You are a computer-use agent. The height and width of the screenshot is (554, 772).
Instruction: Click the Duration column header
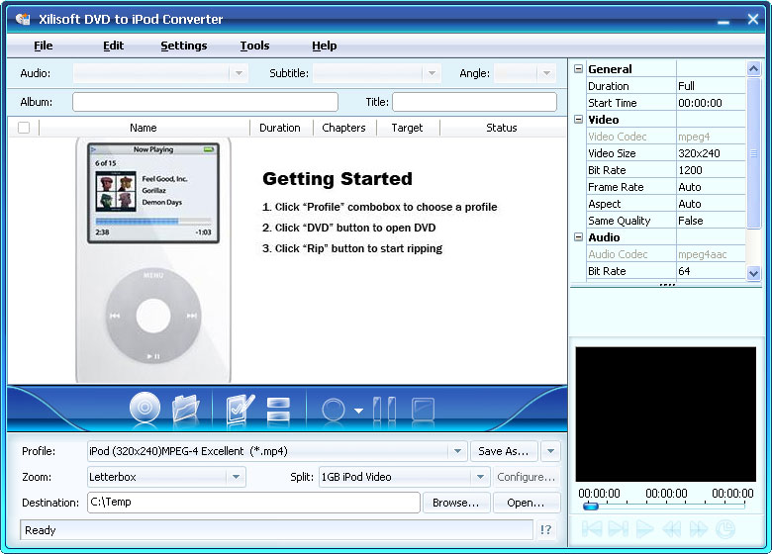(280, 128)
